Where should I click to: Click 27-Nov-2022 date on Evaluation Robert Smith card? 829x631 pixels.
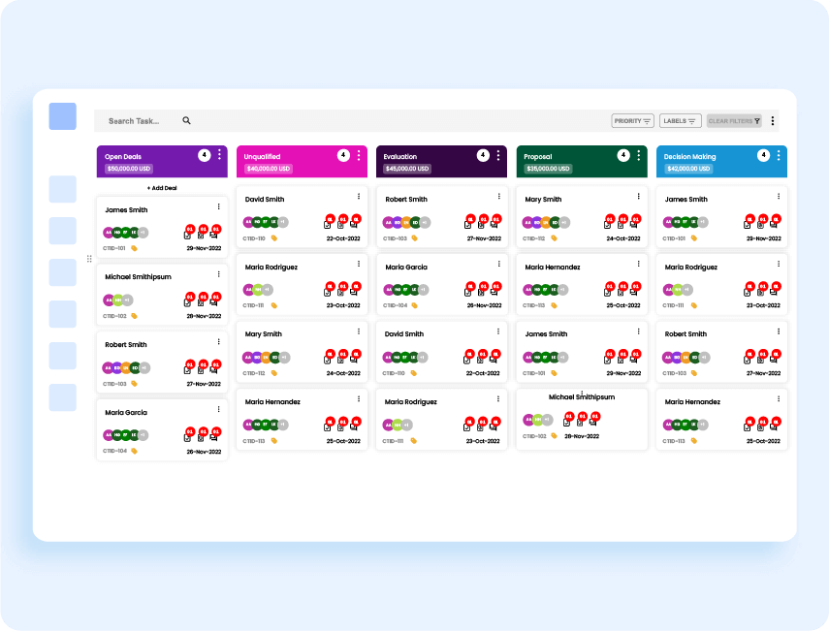484,238
